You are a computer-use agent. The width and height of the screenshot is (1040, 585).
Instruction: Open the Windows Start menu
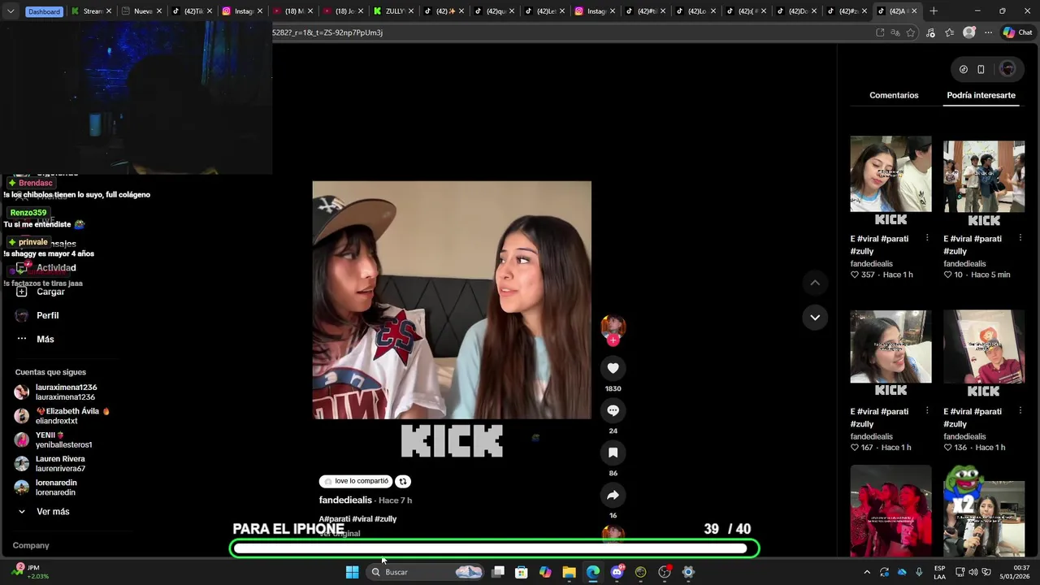pos(352,572)
